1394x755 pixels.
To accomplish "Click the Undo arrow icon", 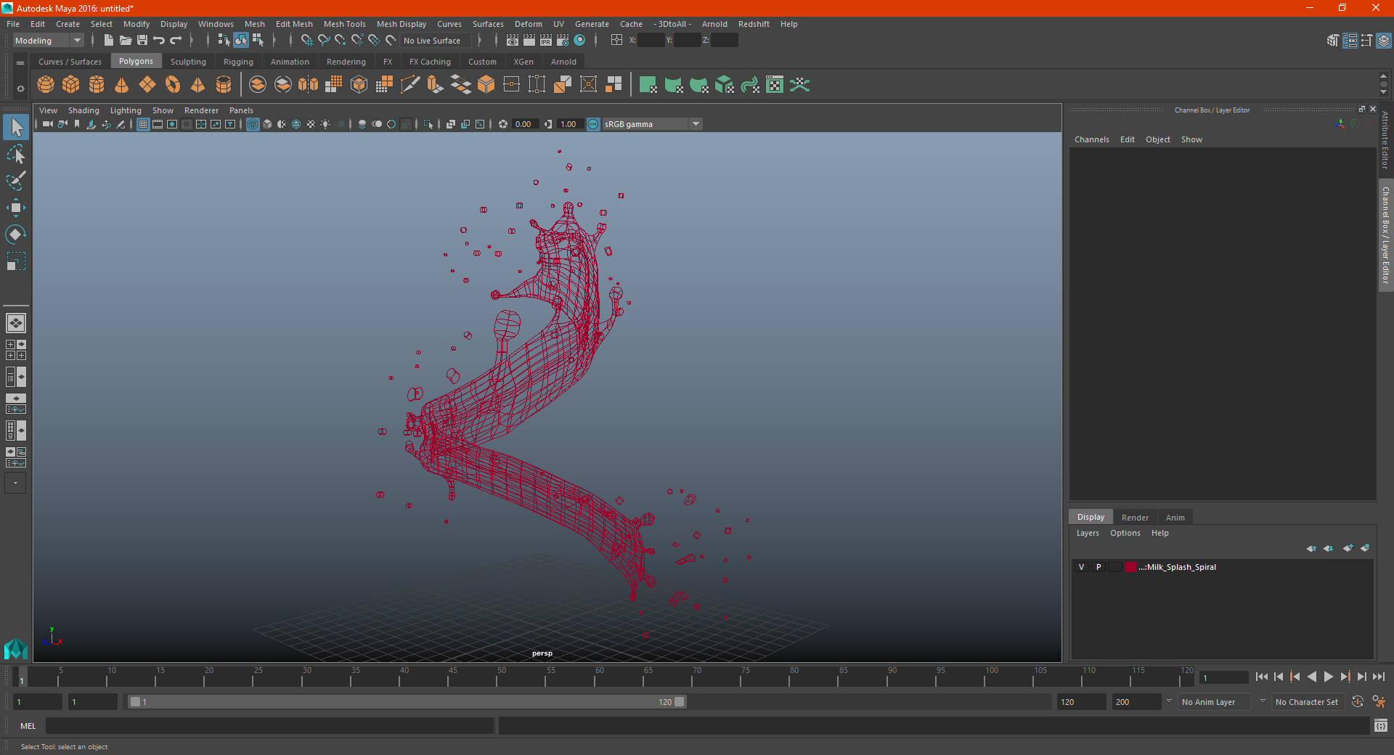I will pyautogui.click(x=159, y=41).
